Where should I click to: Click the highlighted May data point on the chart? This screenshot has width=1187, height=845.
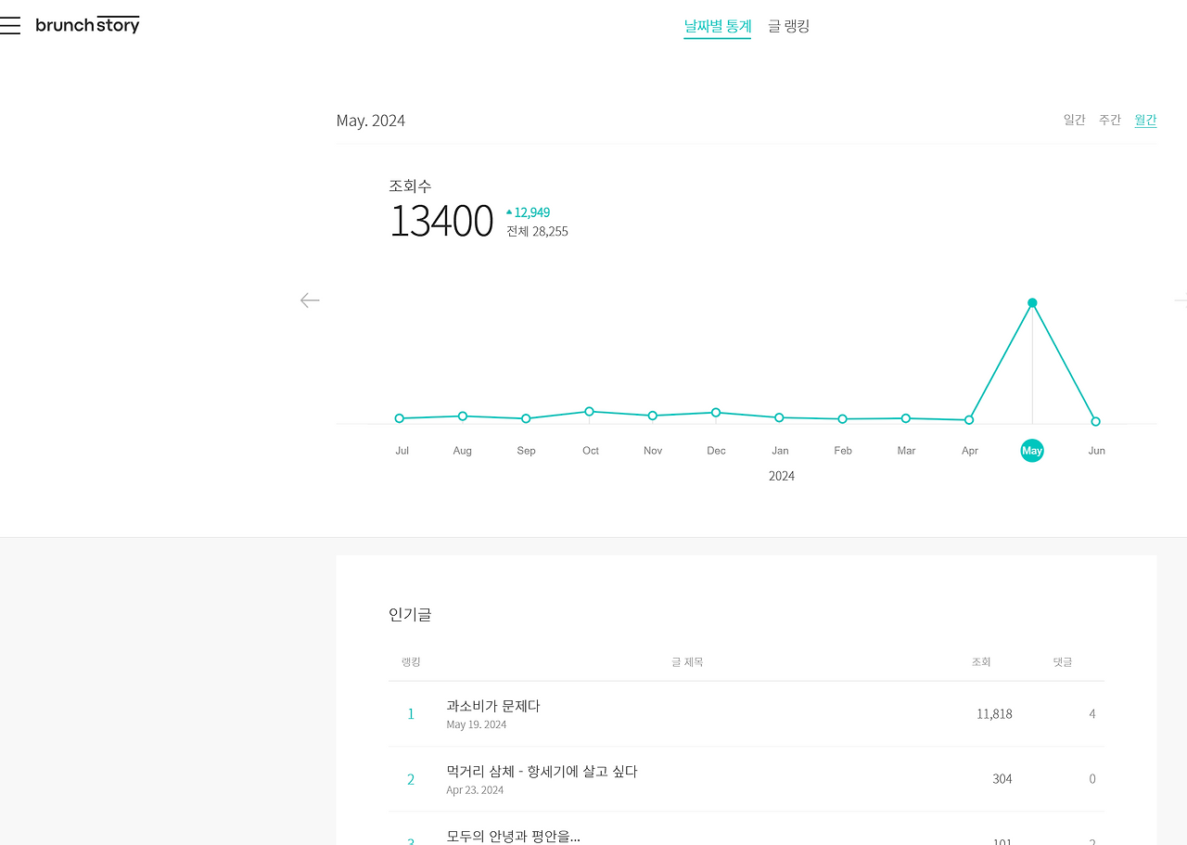[1032, 302]
